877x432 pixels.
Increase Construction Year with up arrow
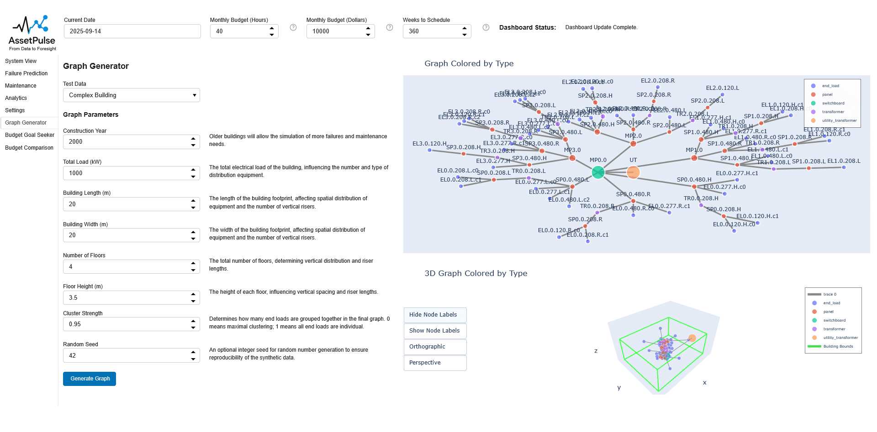(193, 139)
